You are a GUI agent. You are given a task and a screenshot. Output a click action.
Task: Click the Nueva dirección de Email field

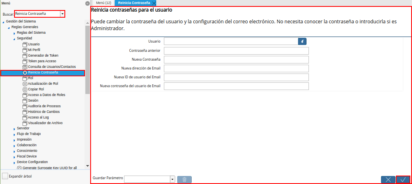(236, 69)
